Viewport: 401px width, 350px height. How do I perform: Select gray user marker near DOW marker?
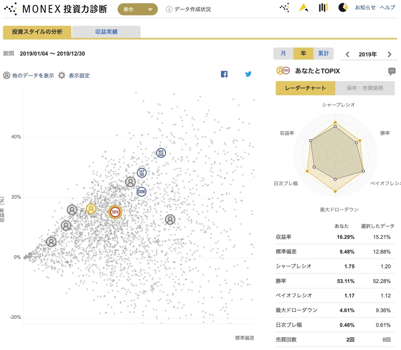click(x=130, y=182)
